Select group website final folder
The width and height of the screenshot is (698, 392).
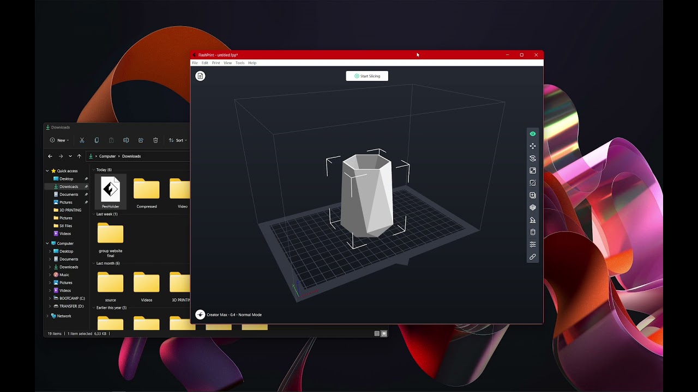(x=111, y=240)
